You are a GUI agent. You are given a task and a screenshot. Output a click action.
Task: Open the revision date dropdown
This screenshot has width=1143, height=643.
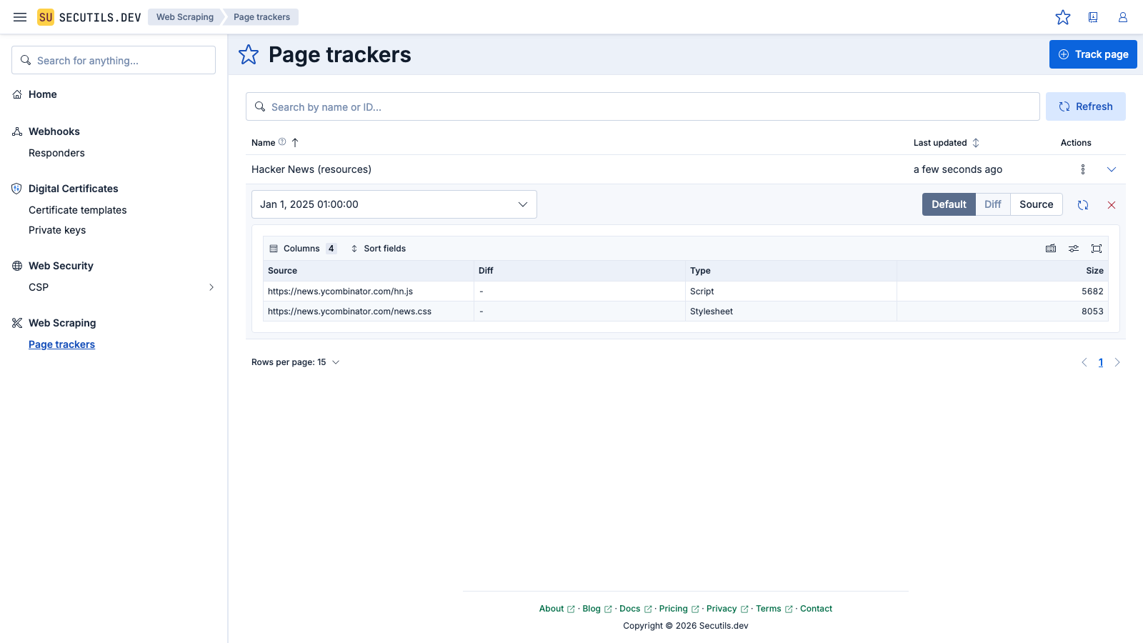(x=394, y=204)
